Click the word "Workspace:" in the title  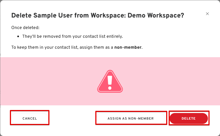tap(108, 15)
